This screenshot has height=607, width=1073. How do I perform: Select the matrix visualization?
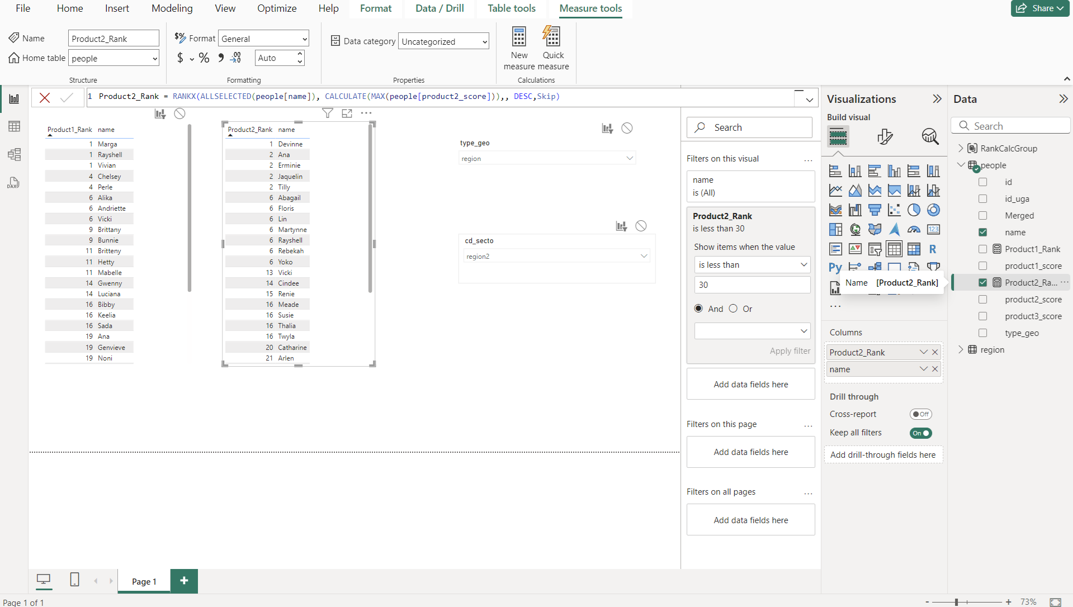coord(914,249)
